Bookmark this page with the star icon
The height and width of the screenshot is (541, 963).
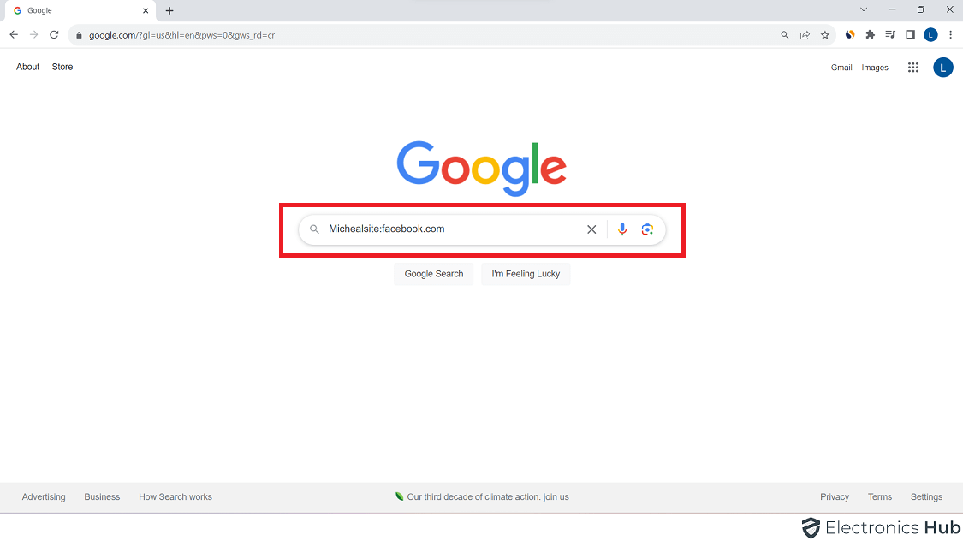pos(825,35)
